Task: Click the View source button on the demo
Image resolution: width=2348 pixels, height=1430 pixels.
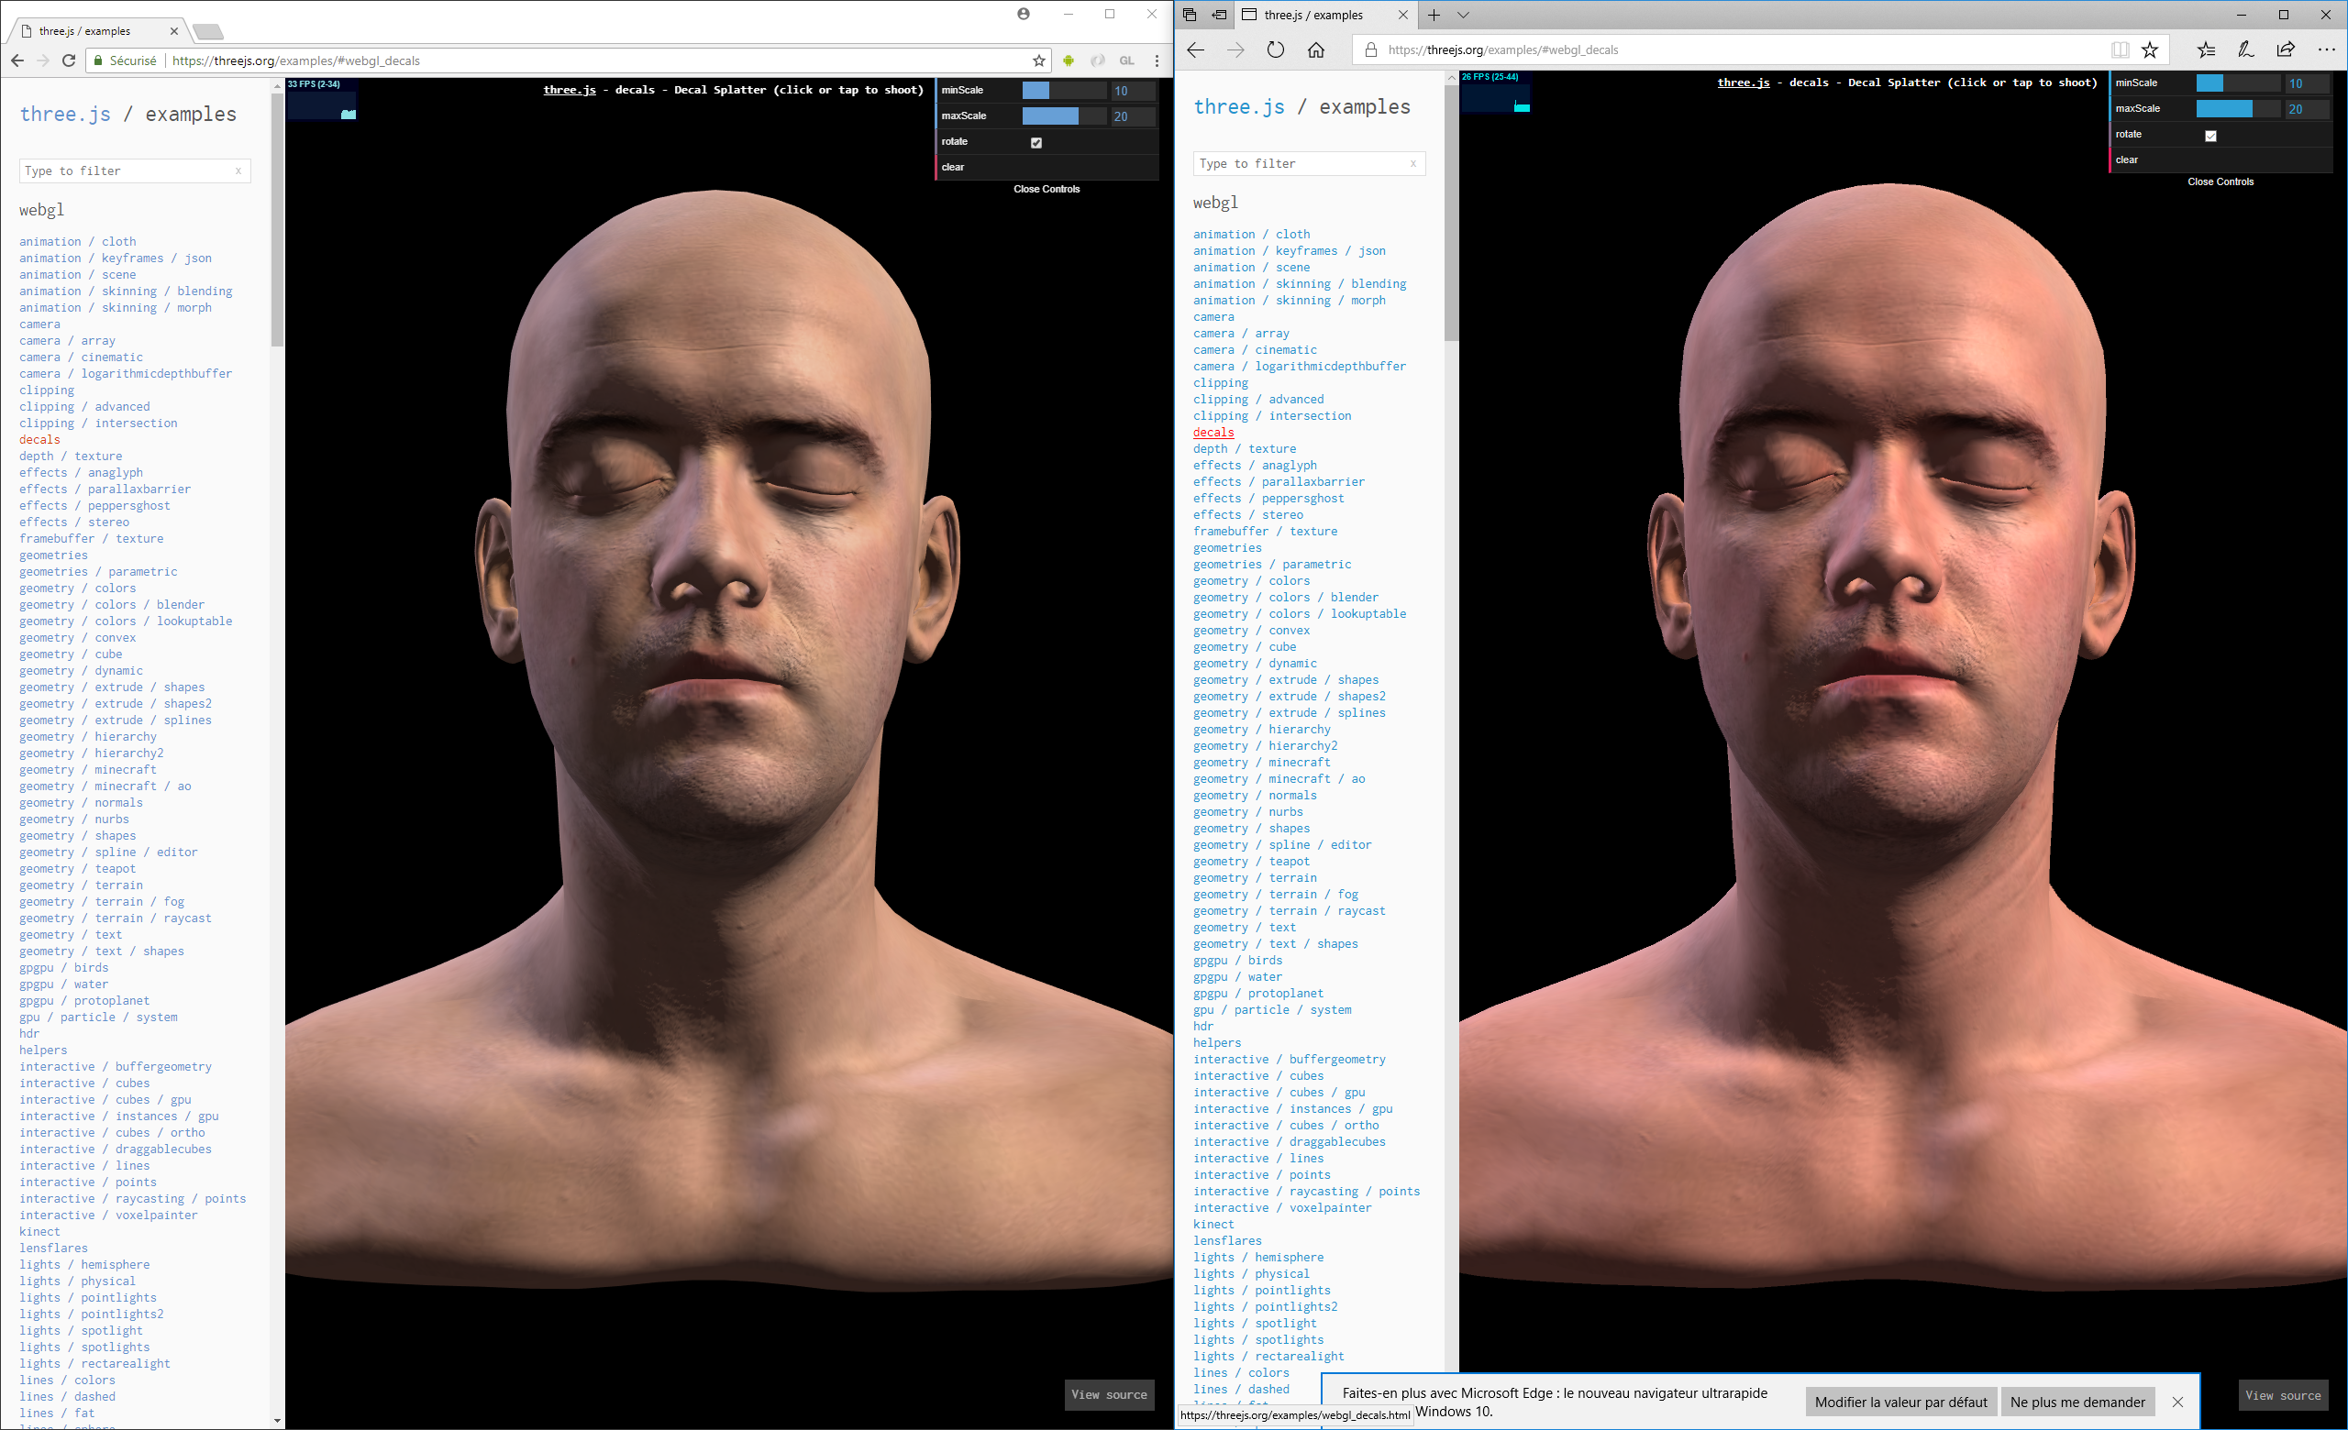Action: [1109, 1395]
